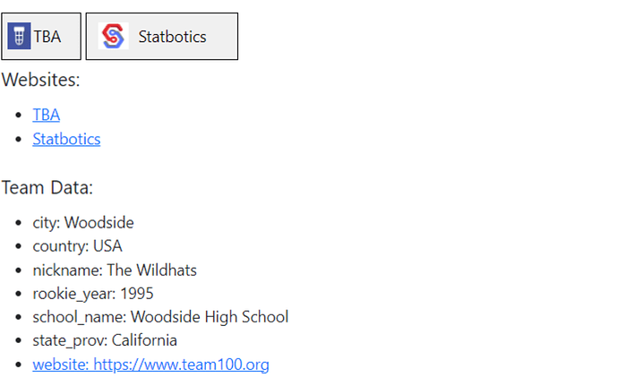
Task: Select the nickname: The Wildhats entry
Action: pos(115,270)
